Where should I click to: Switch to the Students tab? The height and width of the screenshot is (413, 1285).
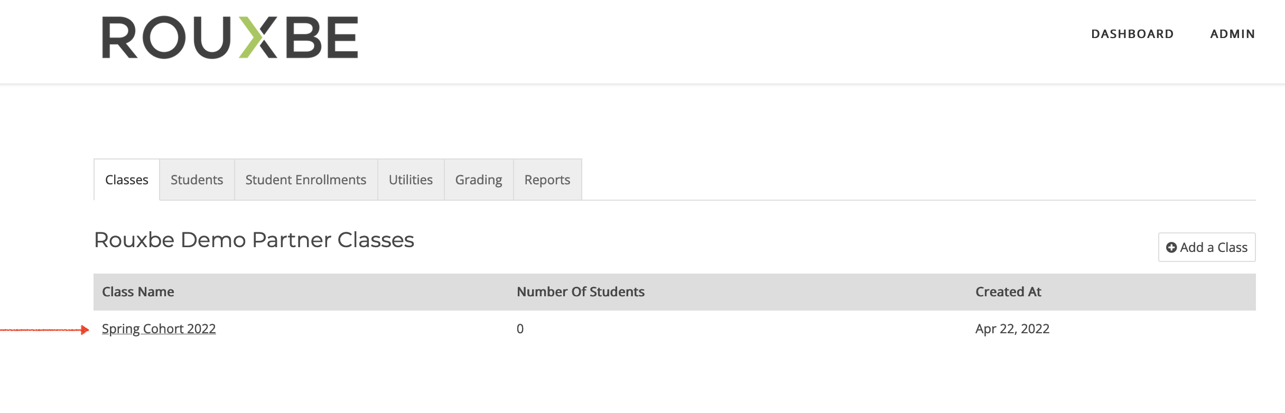(x=197, y=180)
